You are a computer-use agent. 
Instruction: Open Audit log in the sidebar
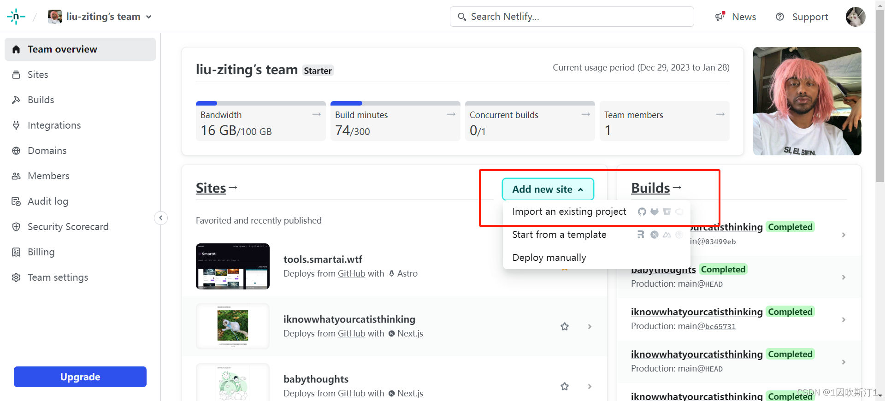tap(80, 201)
